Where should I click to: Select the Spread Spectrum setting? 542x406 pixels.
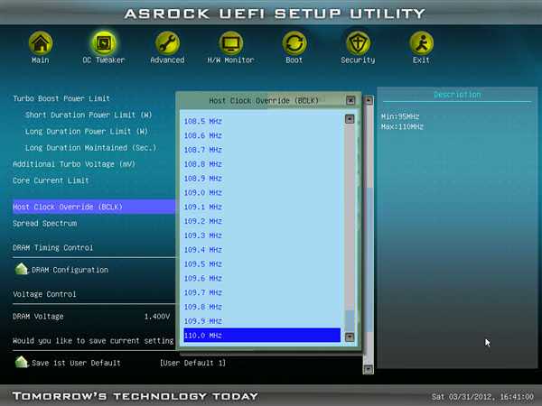[x=45, y=224]
